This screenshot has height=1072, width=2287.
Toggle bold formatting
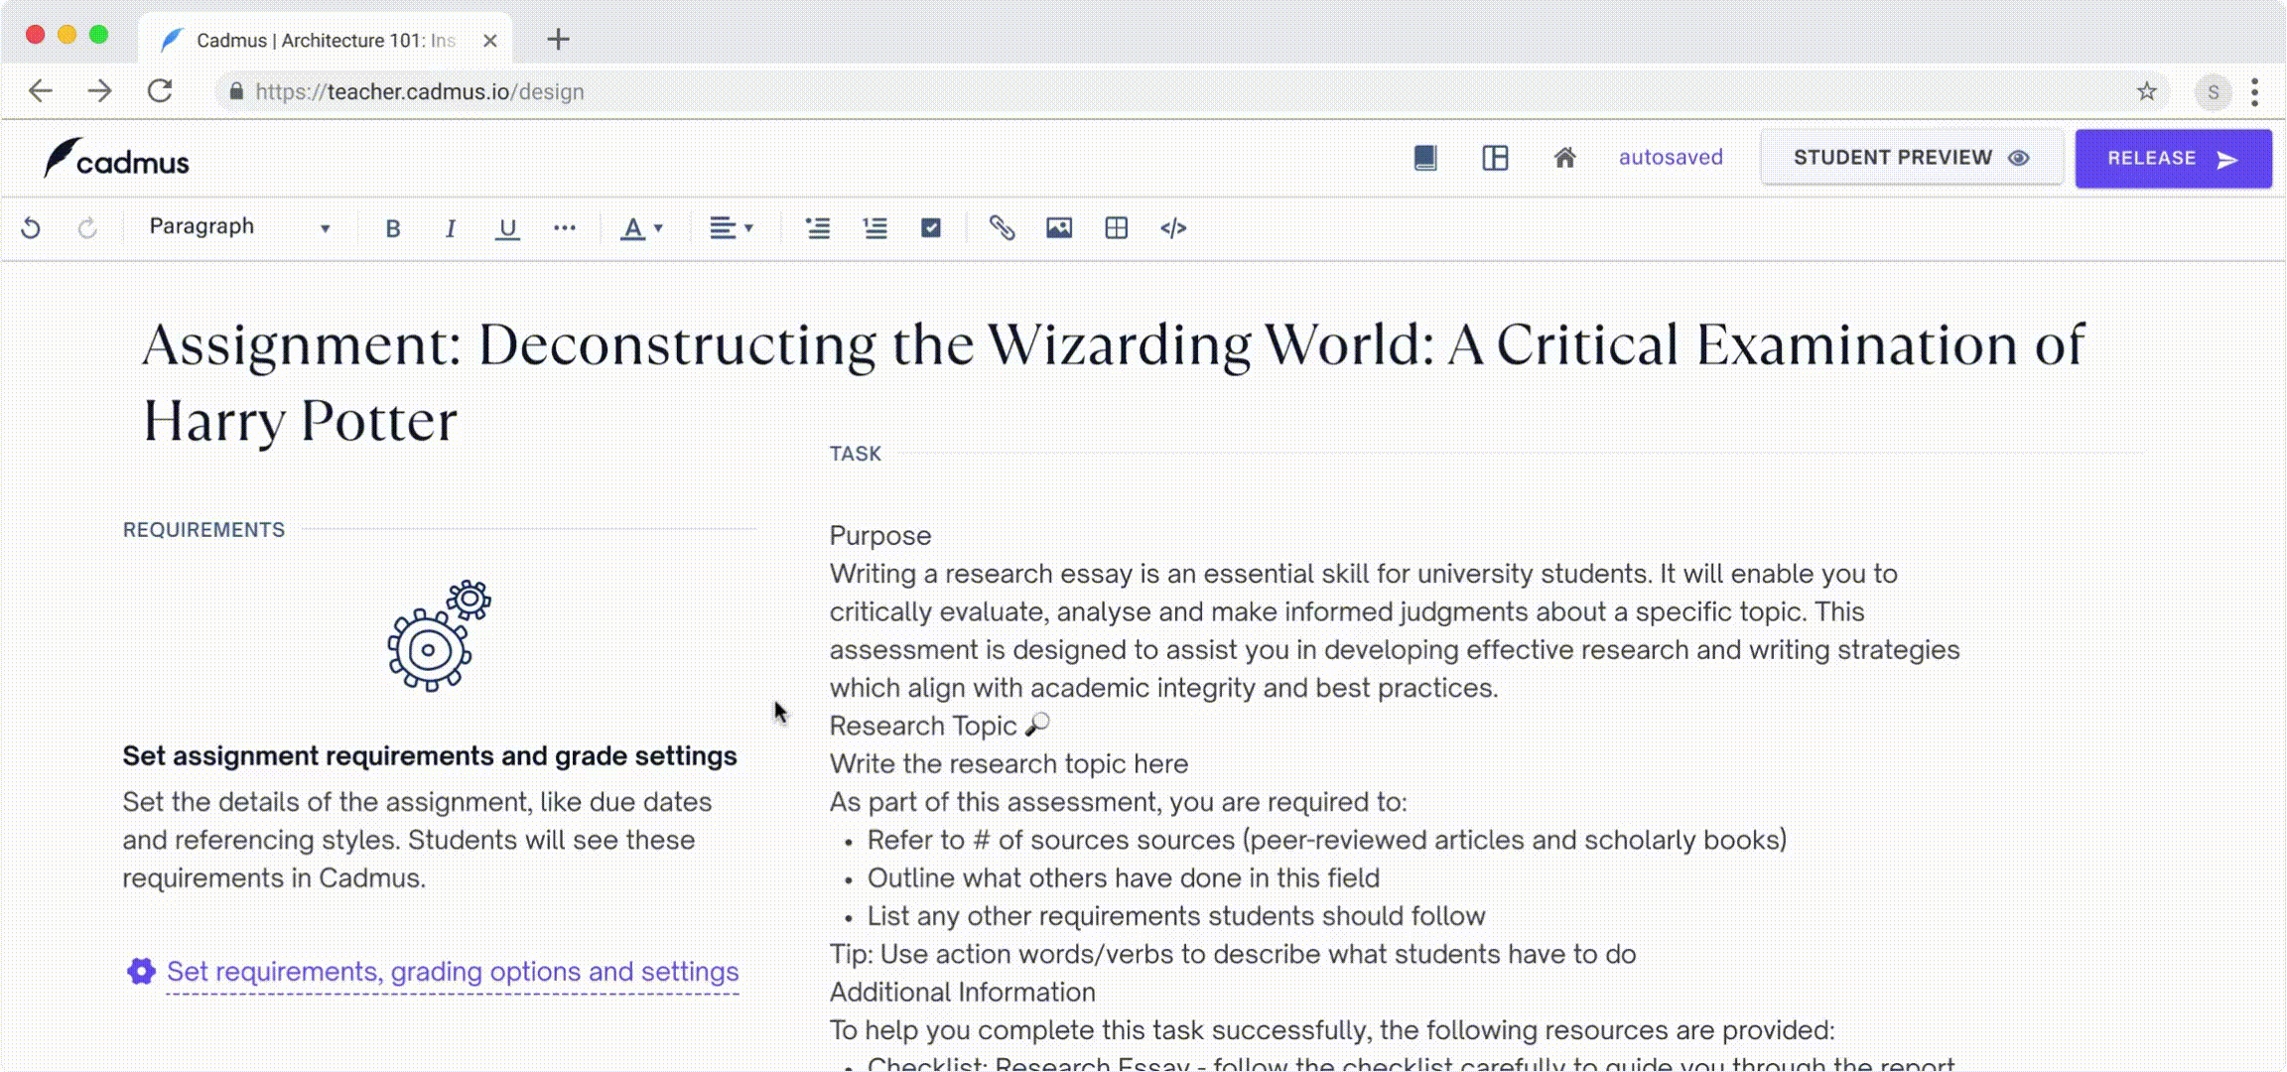tap(393, 228)
